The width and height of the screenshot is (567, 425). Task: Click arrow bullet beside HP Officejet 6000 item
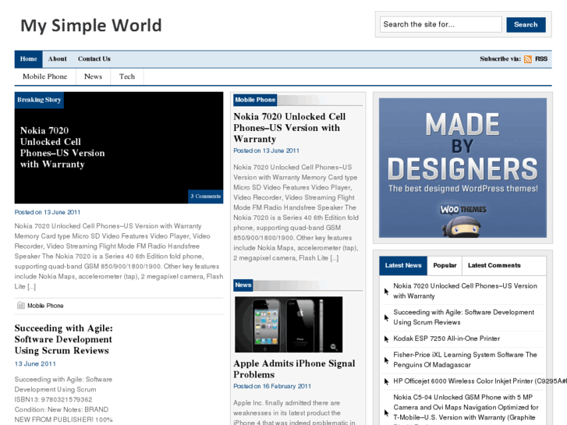pos(386,381)
